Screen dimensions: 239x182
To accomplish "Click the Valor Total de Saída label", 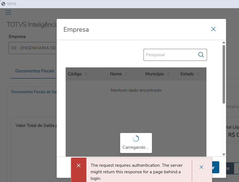I will (x=36, y=126).
